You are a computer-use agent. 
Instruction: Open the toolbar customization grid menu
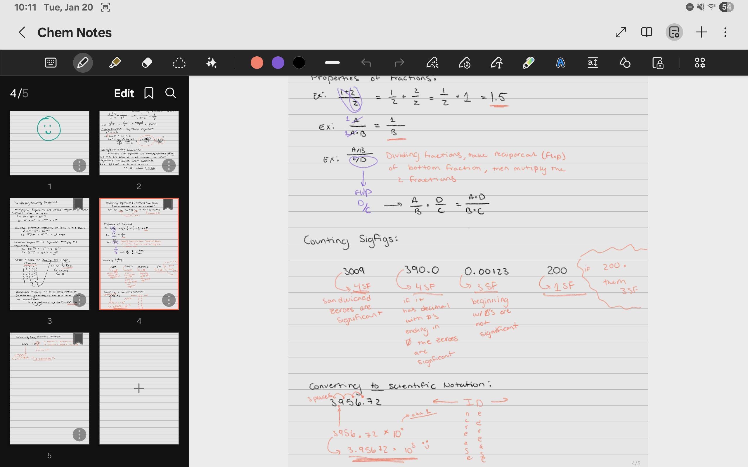coord(700,63)
